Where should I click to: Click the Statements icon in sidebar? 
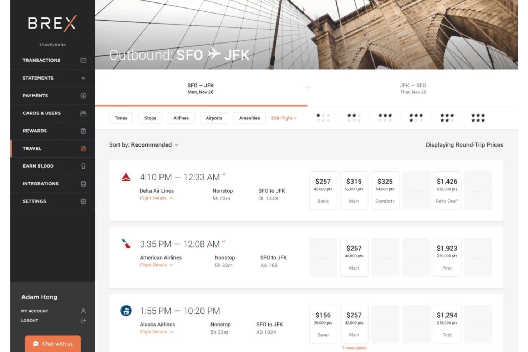[83, 78]
